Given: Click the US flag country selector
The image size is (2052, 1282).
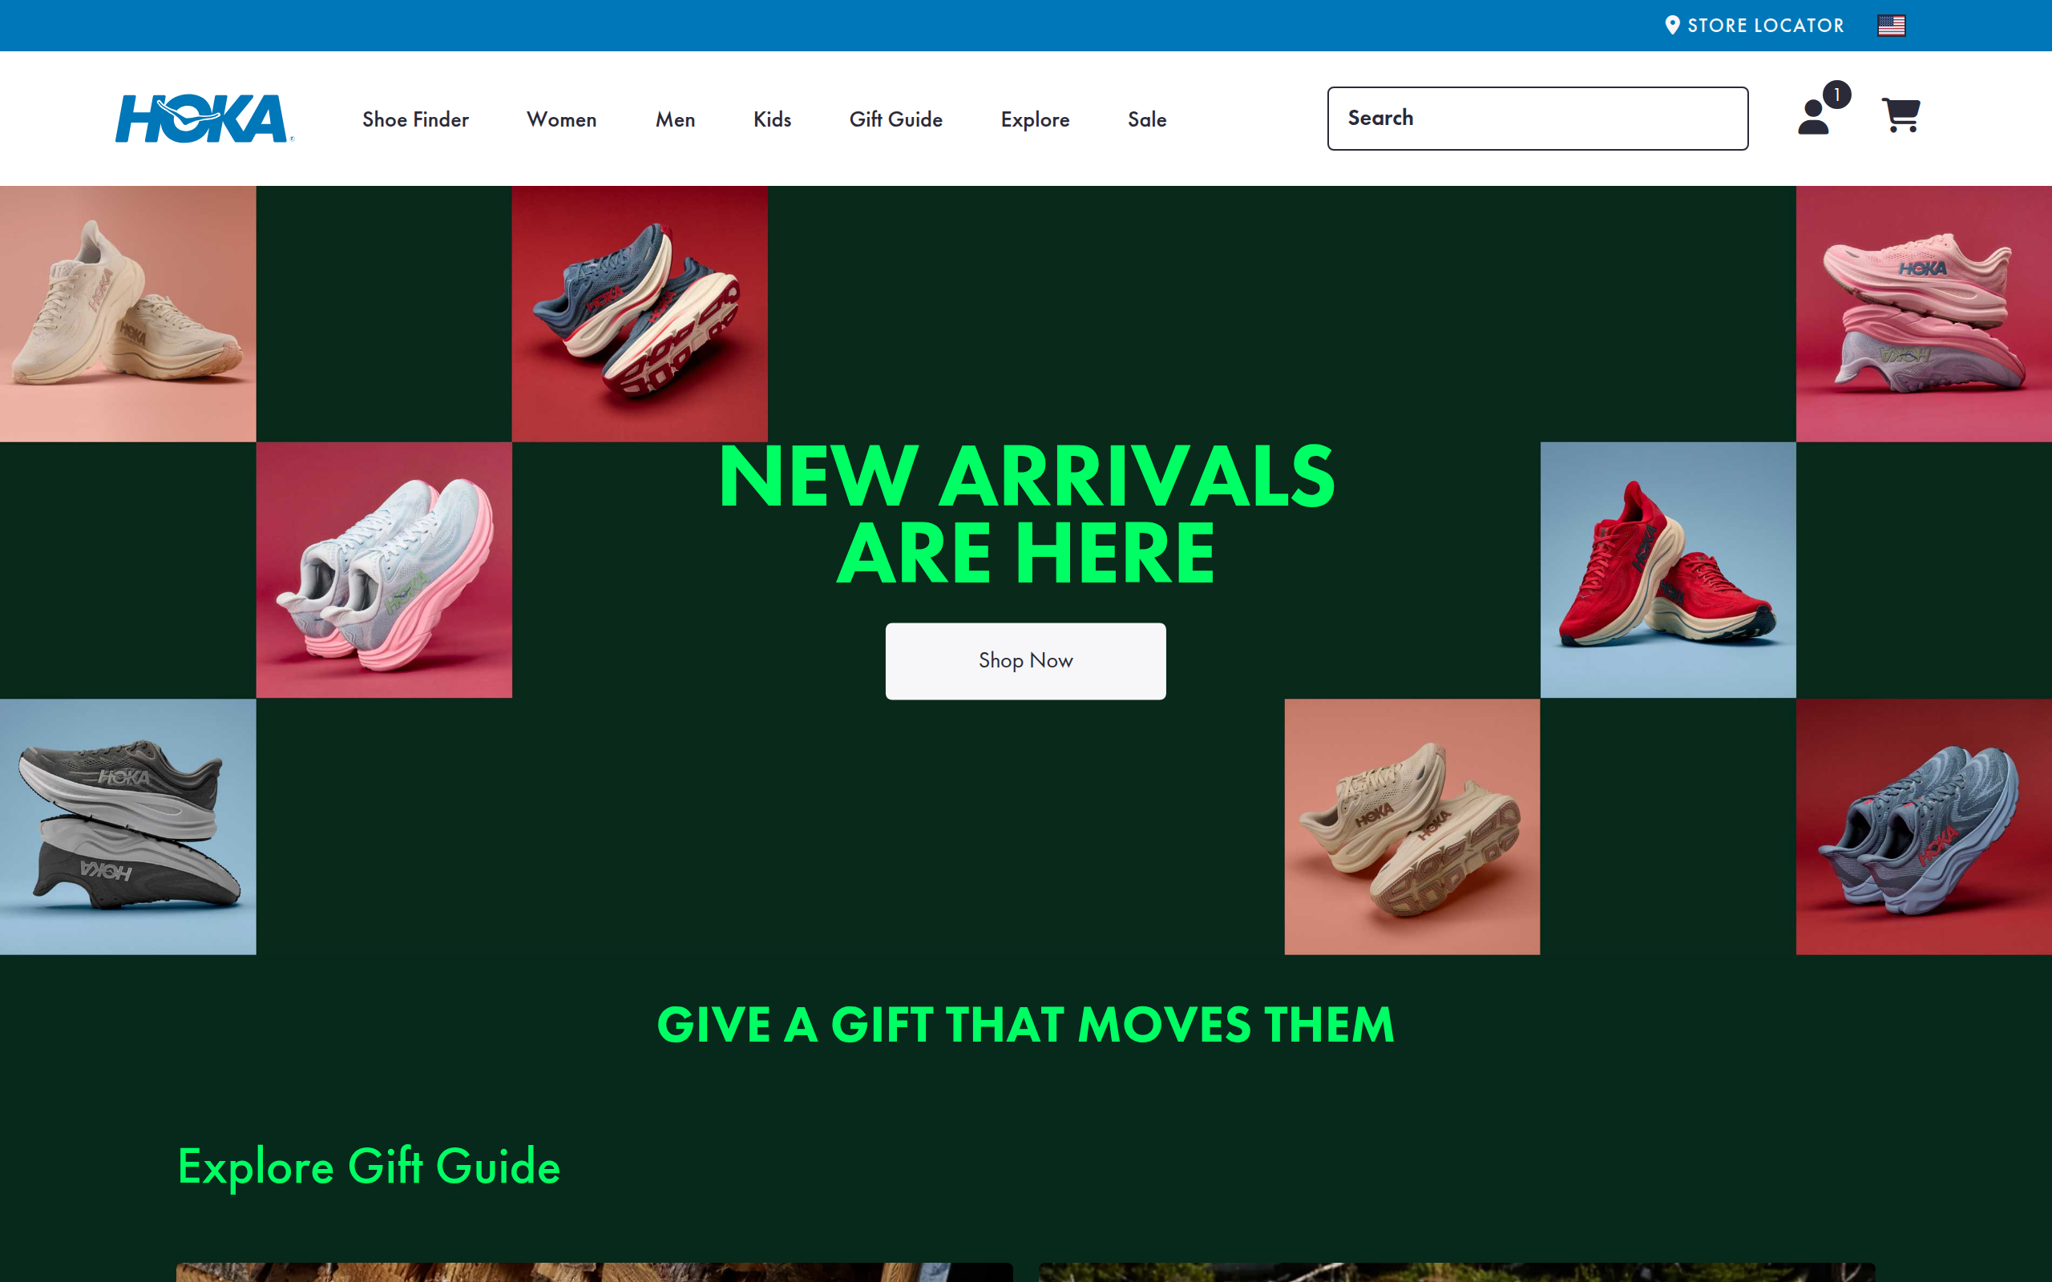Looking at the screenshot, I should click(x=1891, y=26).
